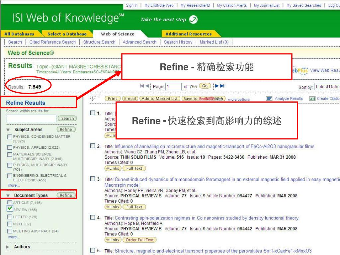Screen dimensions: 340x255
Task: Click Refine next to Subject Areas
Action: coord(66,129)
